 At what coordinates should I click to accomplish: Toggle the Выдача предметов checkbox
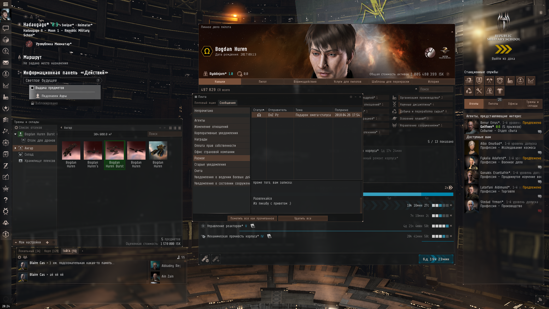click(32, 88)
